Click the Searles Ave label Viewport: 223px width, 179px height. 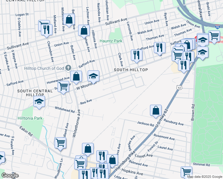pyautogui.click(x=132, y=143)
